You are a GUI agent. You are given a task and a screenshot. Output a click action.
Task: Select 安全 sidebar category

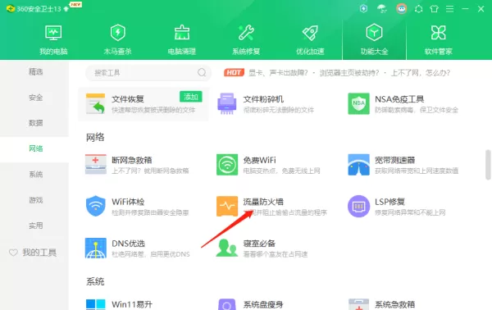[35, 98]
